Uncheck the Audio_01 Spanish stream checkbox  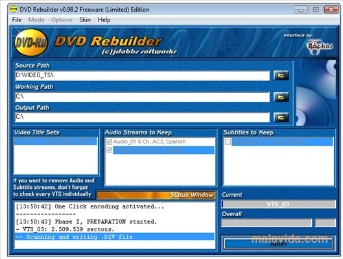click(x=109, y=142)
